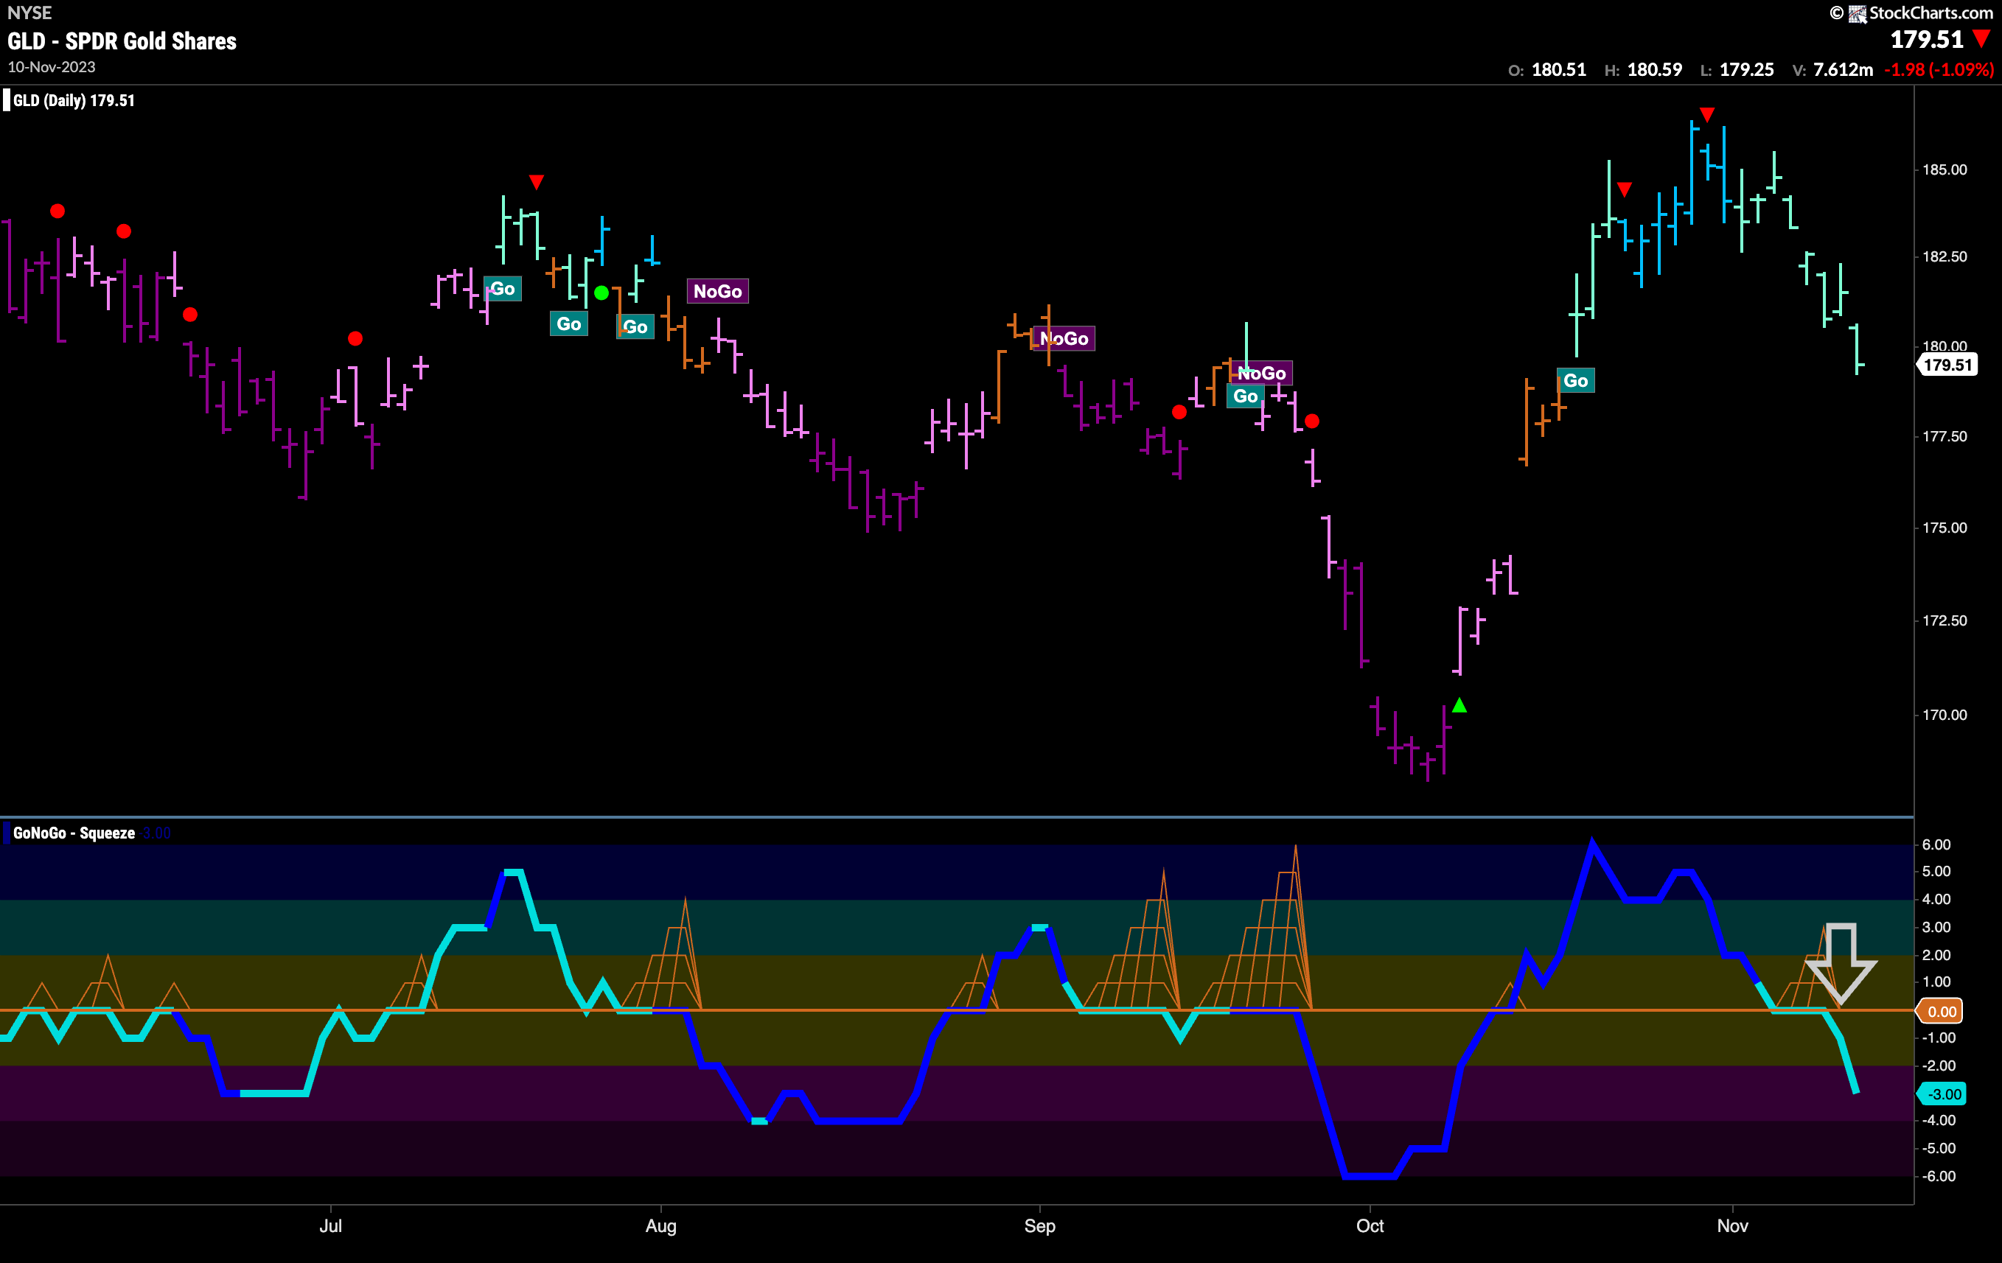Select the Oct marker on the time axis
Viewport: 2002px width, 1263px height.
click(x=1370, y=1225)
